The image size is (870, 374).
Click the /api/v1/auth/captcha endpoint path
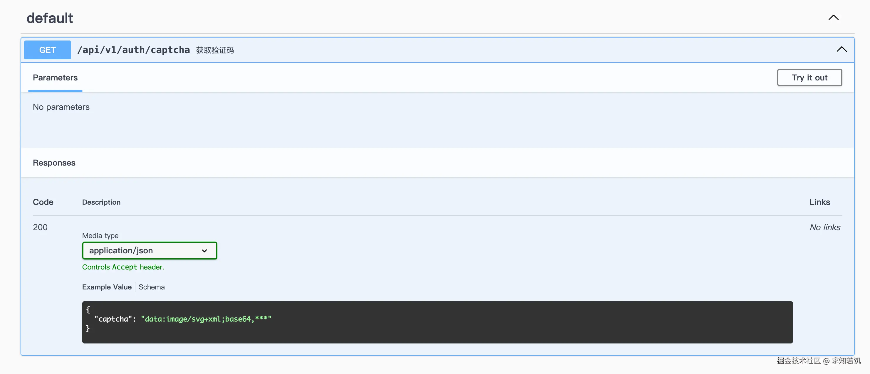(x=133, y=50)
